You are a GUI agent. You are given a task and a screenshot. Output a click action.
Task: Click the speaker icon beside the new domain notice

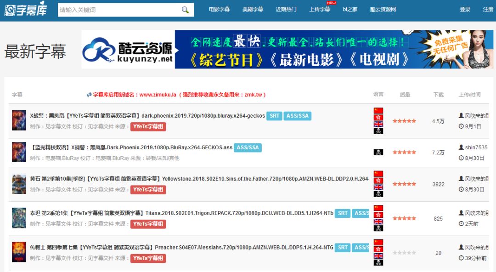tap(89, 95)
